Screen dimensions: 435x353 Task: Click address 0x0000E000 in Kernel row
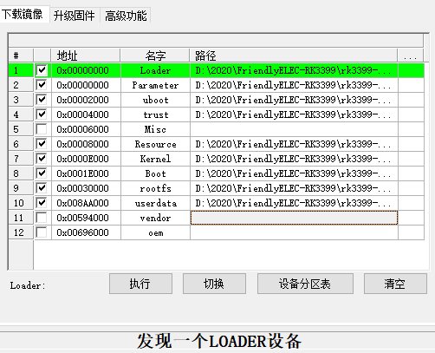coord(86,159)
